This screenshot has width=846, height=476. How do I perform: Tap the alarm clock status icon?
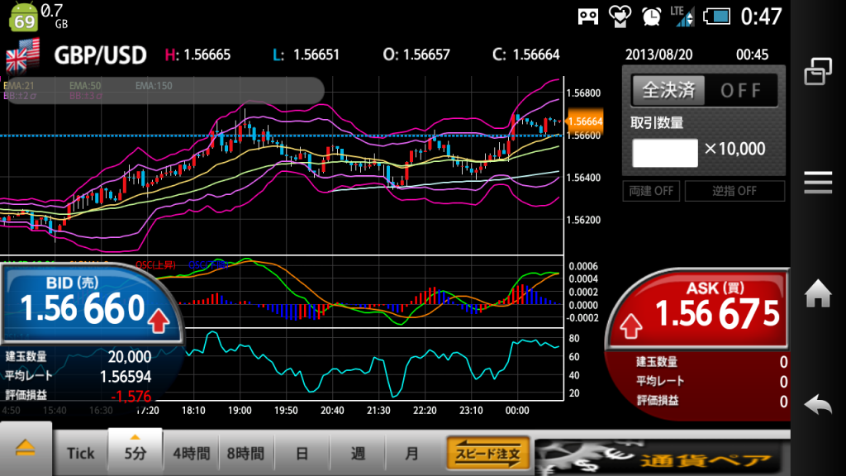click(652, 15)
